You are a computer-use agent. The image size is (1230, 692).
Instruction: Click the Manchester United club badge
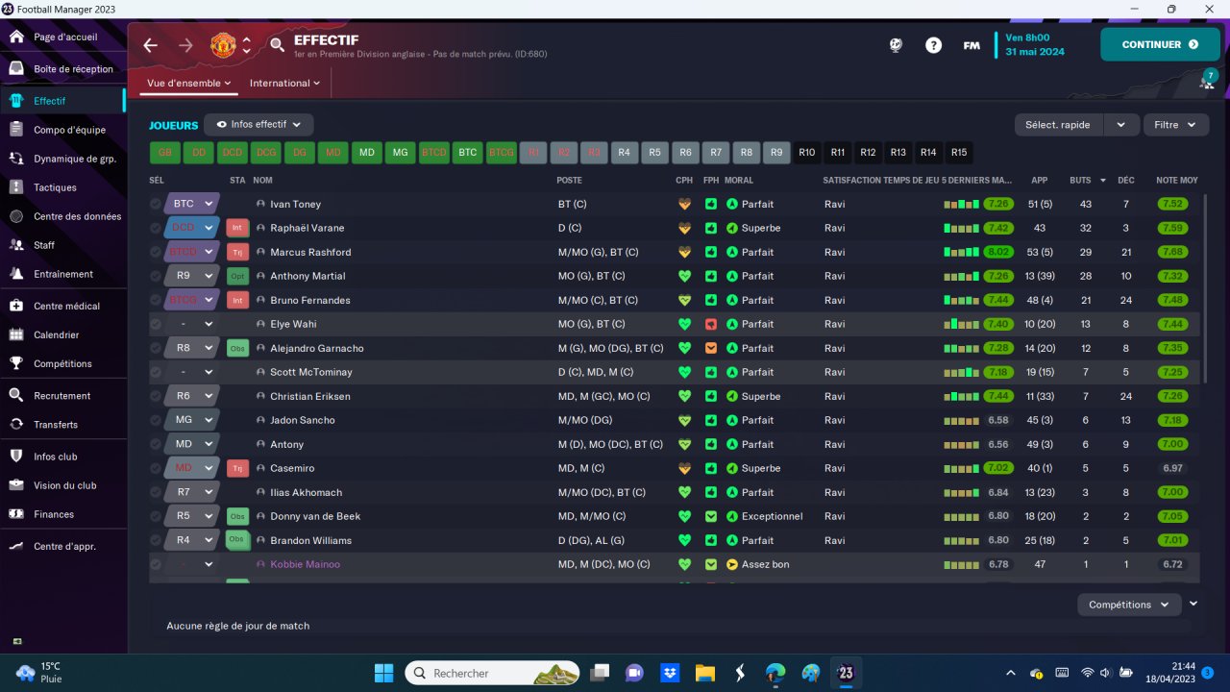pyautogui.click(x=223, y=45)
